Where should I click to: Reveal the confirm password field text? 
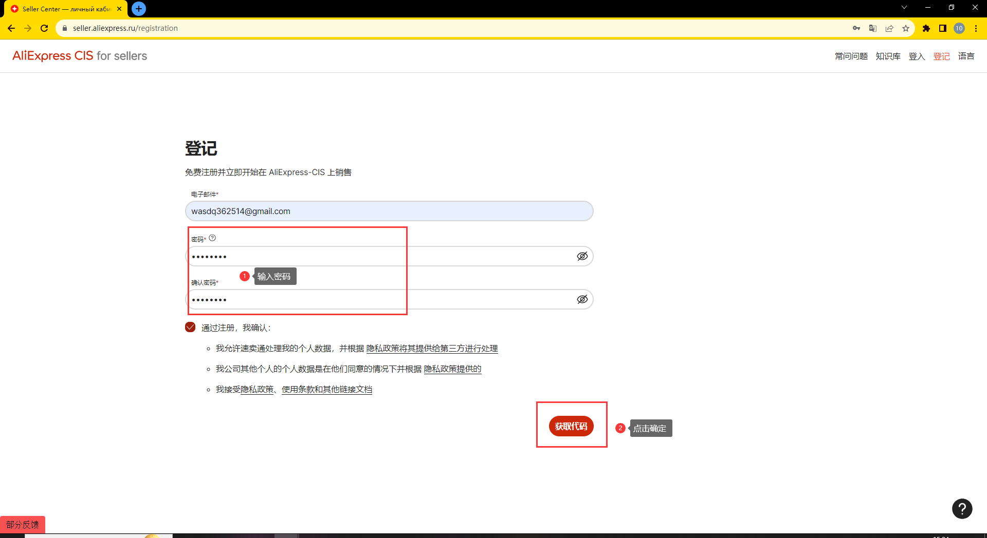point(582,299)
